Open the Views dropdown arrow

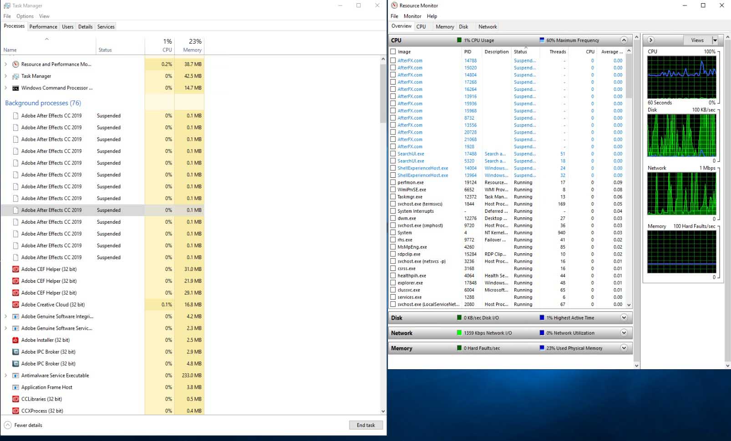coord(715,40)
